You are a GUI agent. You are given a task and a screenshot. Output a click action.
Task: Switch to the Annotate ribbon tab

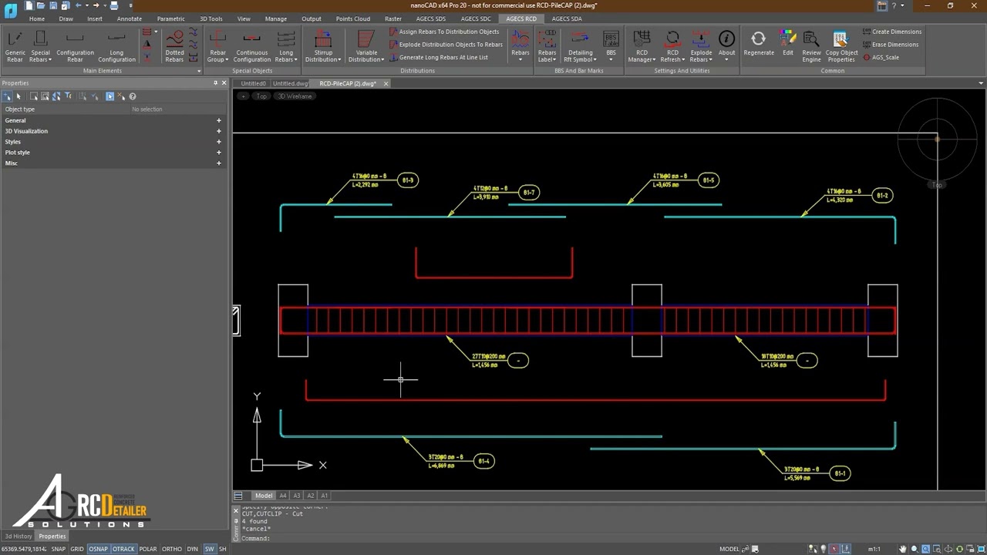[129, 18]
